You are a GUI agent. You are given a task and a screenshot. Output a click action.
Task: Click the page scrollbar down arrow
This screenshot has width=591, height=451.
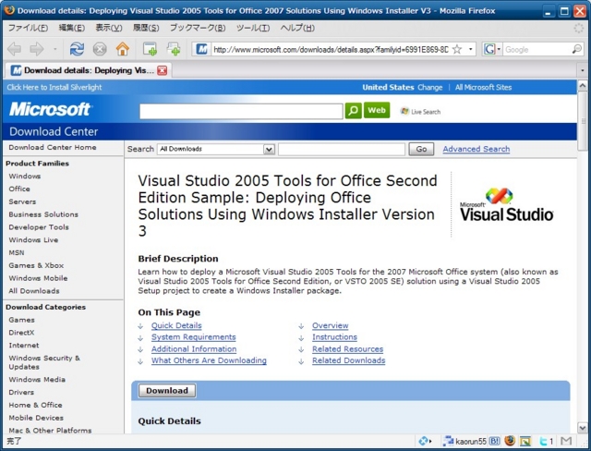583,428
